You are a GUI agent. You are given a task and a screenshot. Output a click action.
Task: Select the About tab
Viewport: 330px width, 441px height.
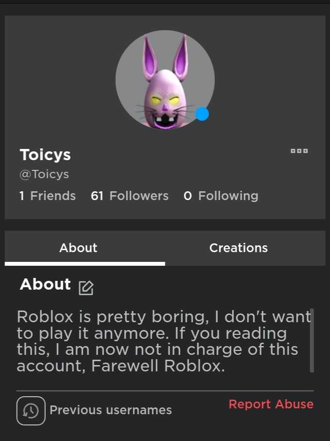(x=78, y=248)
